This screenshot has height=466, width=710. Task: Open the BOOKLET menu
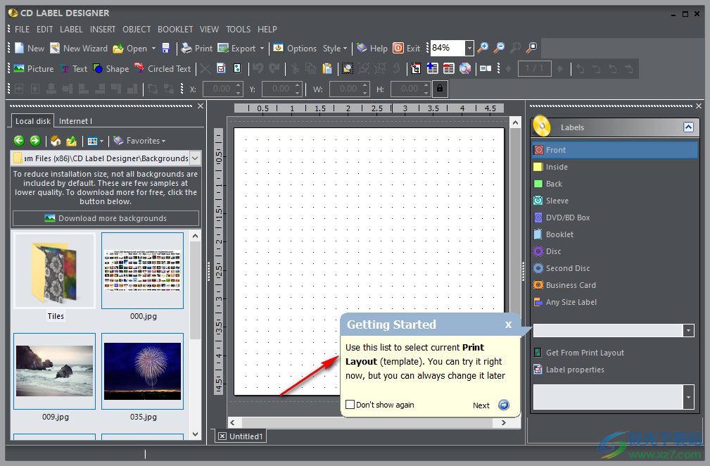pyautogui.click(x=175, y=30)
